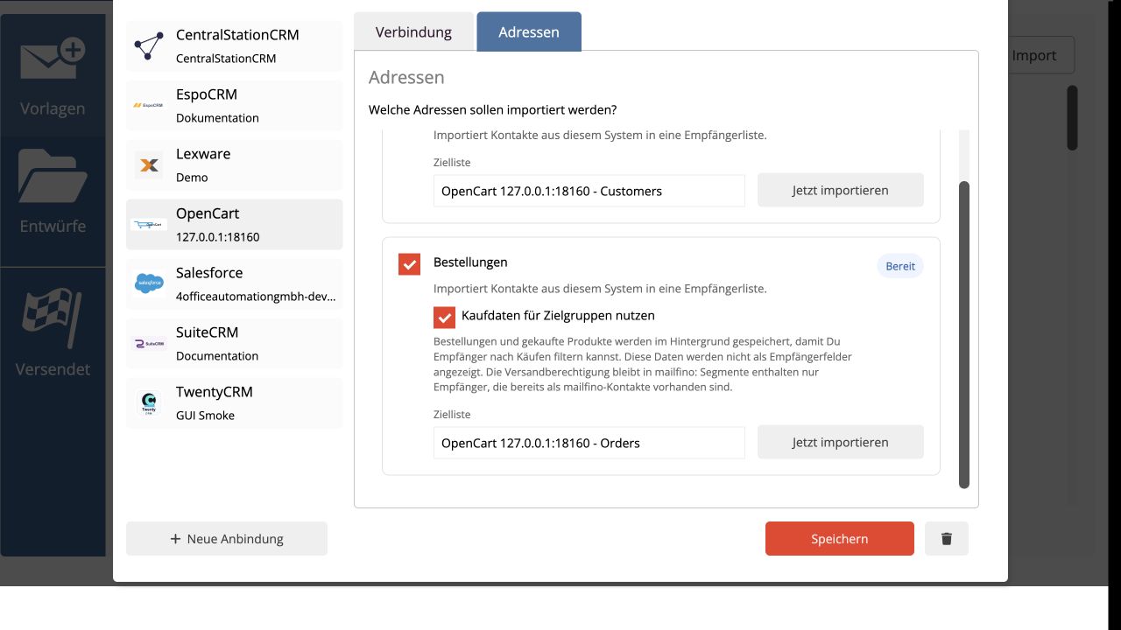Open Zielliste field OpenCart Customers

tap(589, 191)
